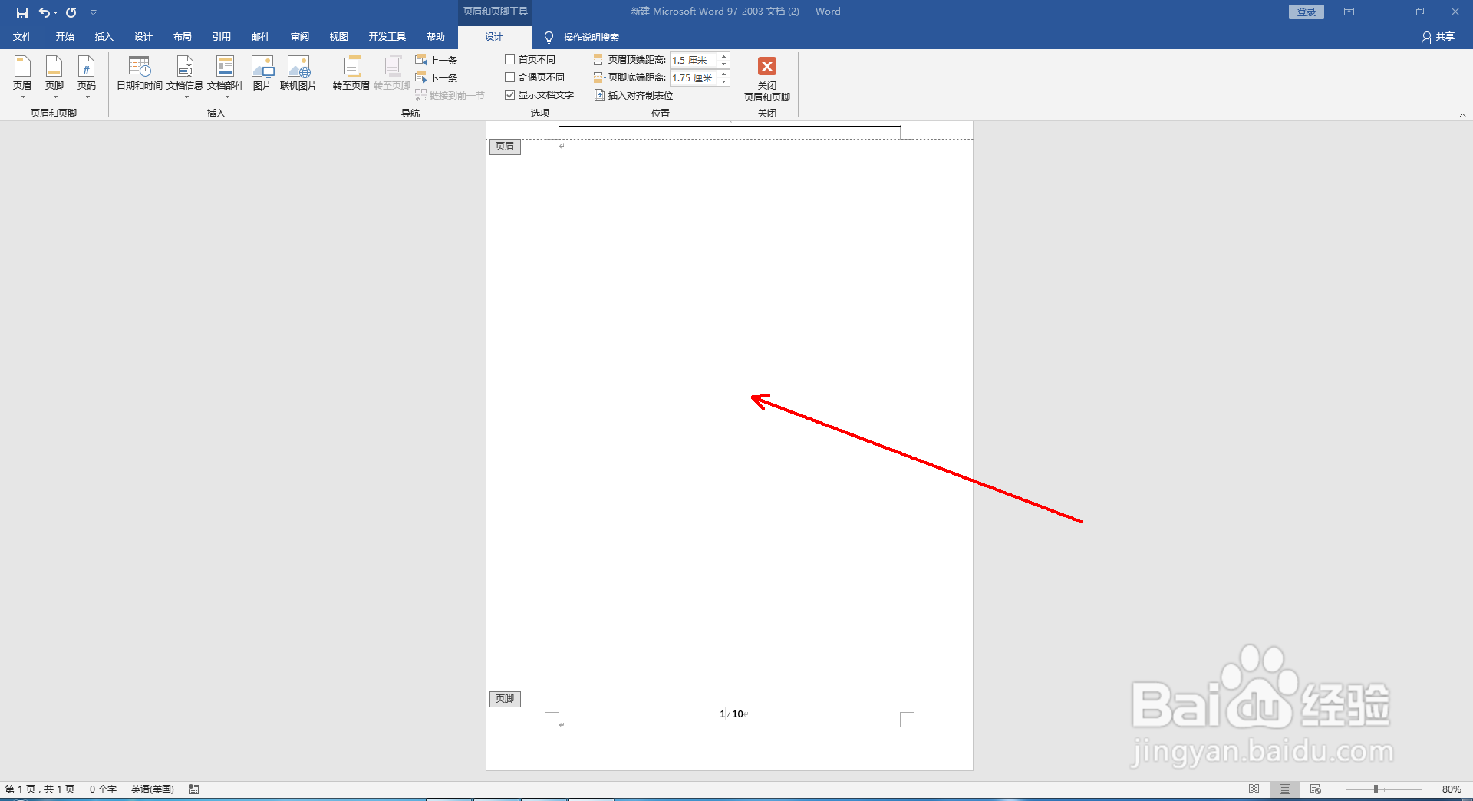Click the 登录 sign-in button

[1306, 12]
